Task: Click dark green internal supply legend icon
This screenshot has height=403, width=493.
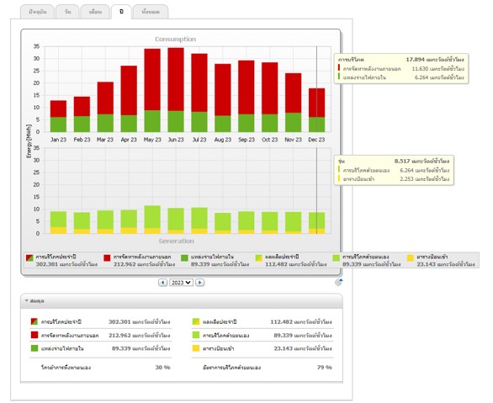Action: pyautogui.click(x=184, y=257)
